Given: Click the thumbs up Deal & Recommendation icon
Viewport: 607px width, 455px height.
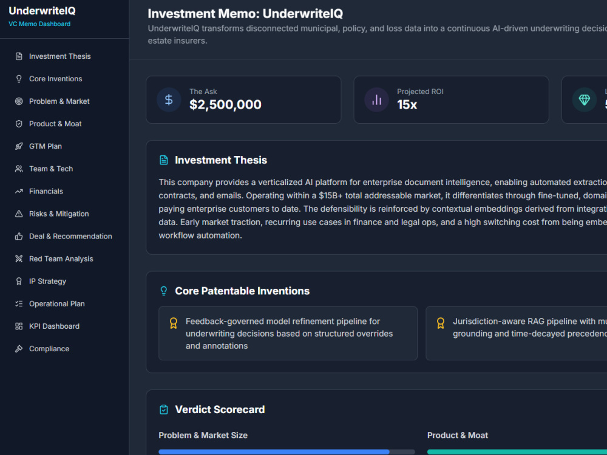Looking at the screenshot, I should pyautogui.click(x=19, y=237).
